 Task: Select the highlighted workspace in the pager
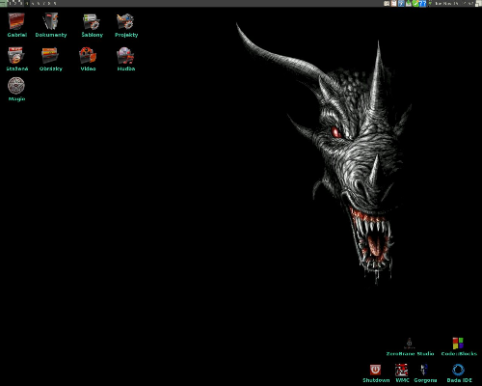27,4
